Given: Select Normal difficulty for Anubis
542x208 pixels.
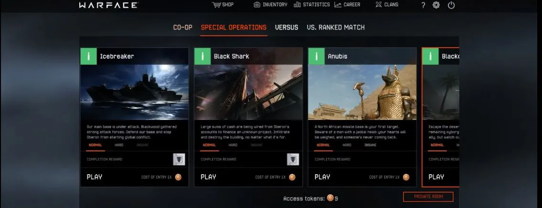Looking at the screenshot, I should [323, 145].
